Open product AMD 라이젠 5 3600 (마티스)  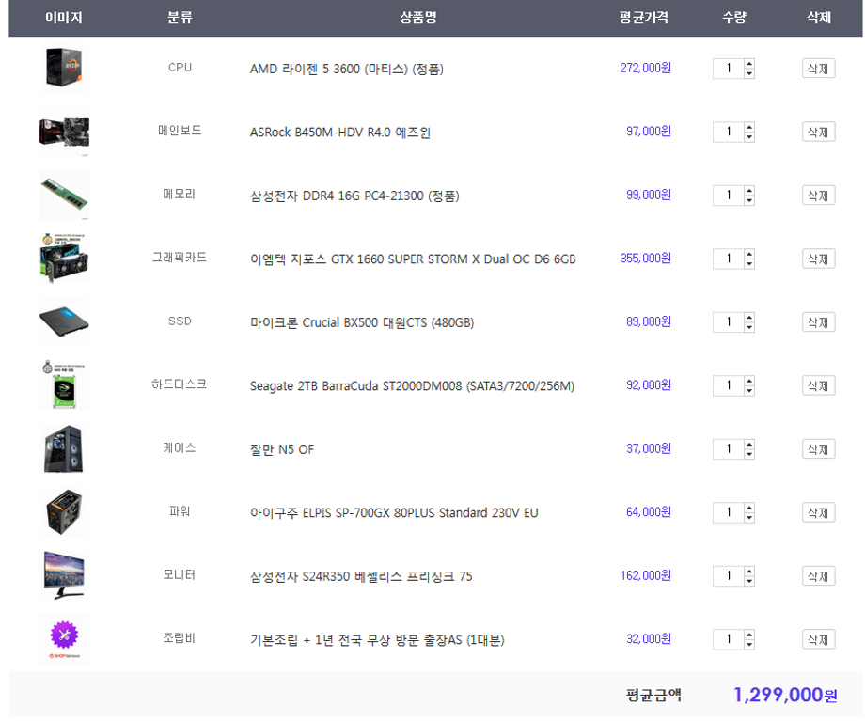click(x=346, y=69)
